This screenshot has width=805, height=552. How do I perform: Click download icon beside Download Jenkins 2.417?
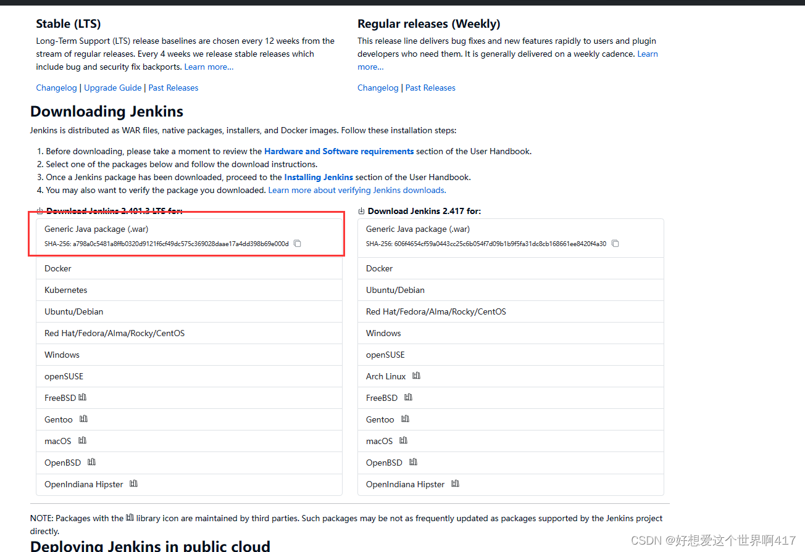coord(361,211)
